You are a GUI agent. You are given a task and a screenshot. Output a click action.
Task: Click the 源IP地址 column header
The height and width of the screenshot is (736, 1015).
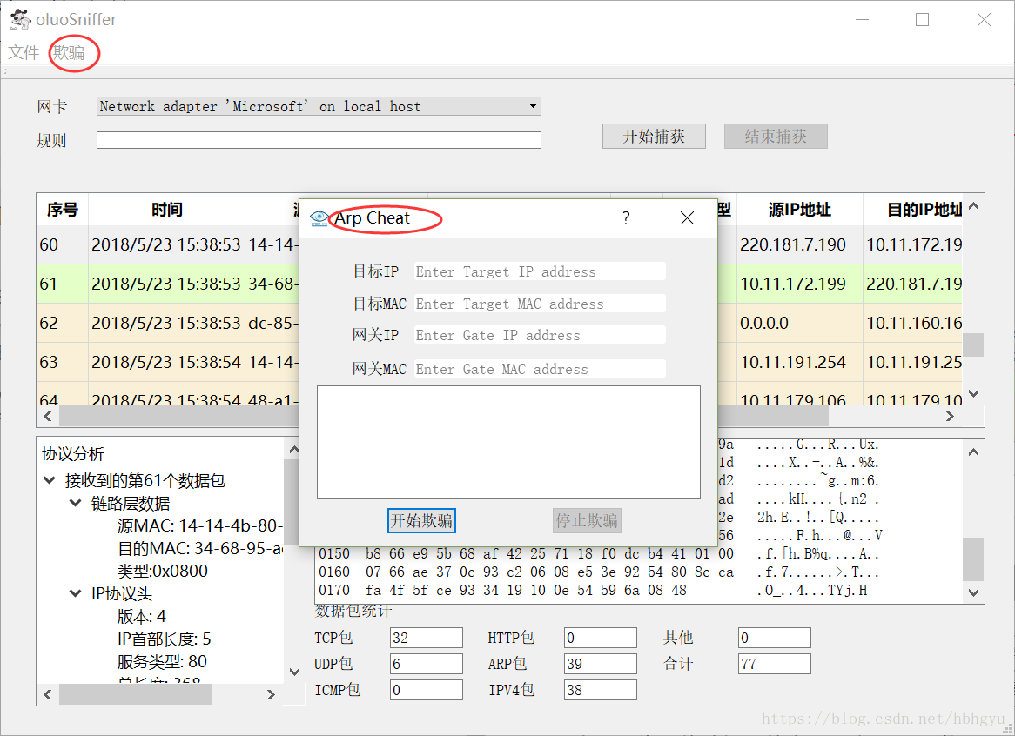pyautogui.click(x=799, y=210)
